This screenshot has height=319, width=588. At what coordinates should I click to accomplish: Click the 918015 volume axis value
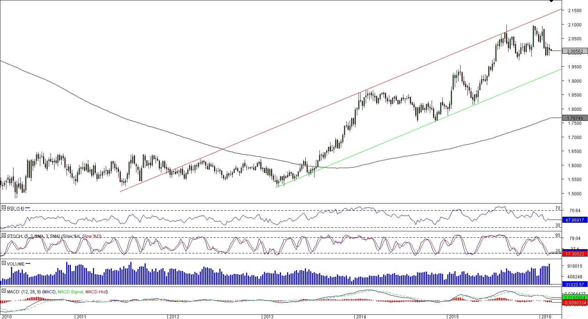click(x=575, y=266)
